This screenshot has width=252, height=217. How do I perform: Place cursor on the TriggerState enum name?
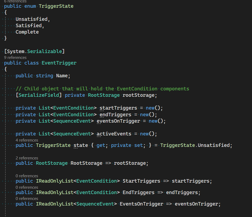(x=56, y=6)
